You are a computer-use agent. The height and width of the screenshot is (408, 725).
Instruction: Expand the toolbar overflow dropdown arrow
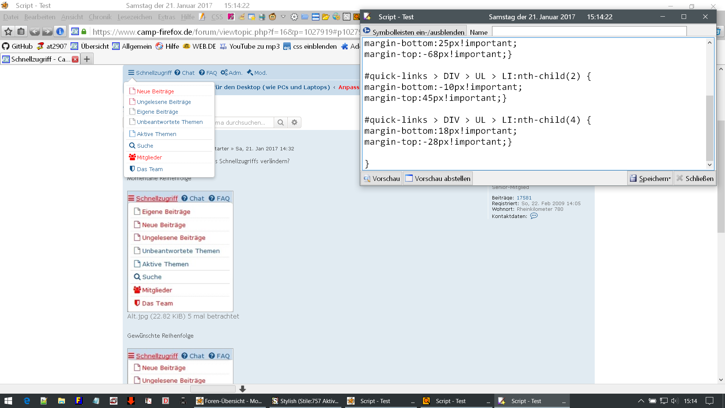(x=283, y=17)
